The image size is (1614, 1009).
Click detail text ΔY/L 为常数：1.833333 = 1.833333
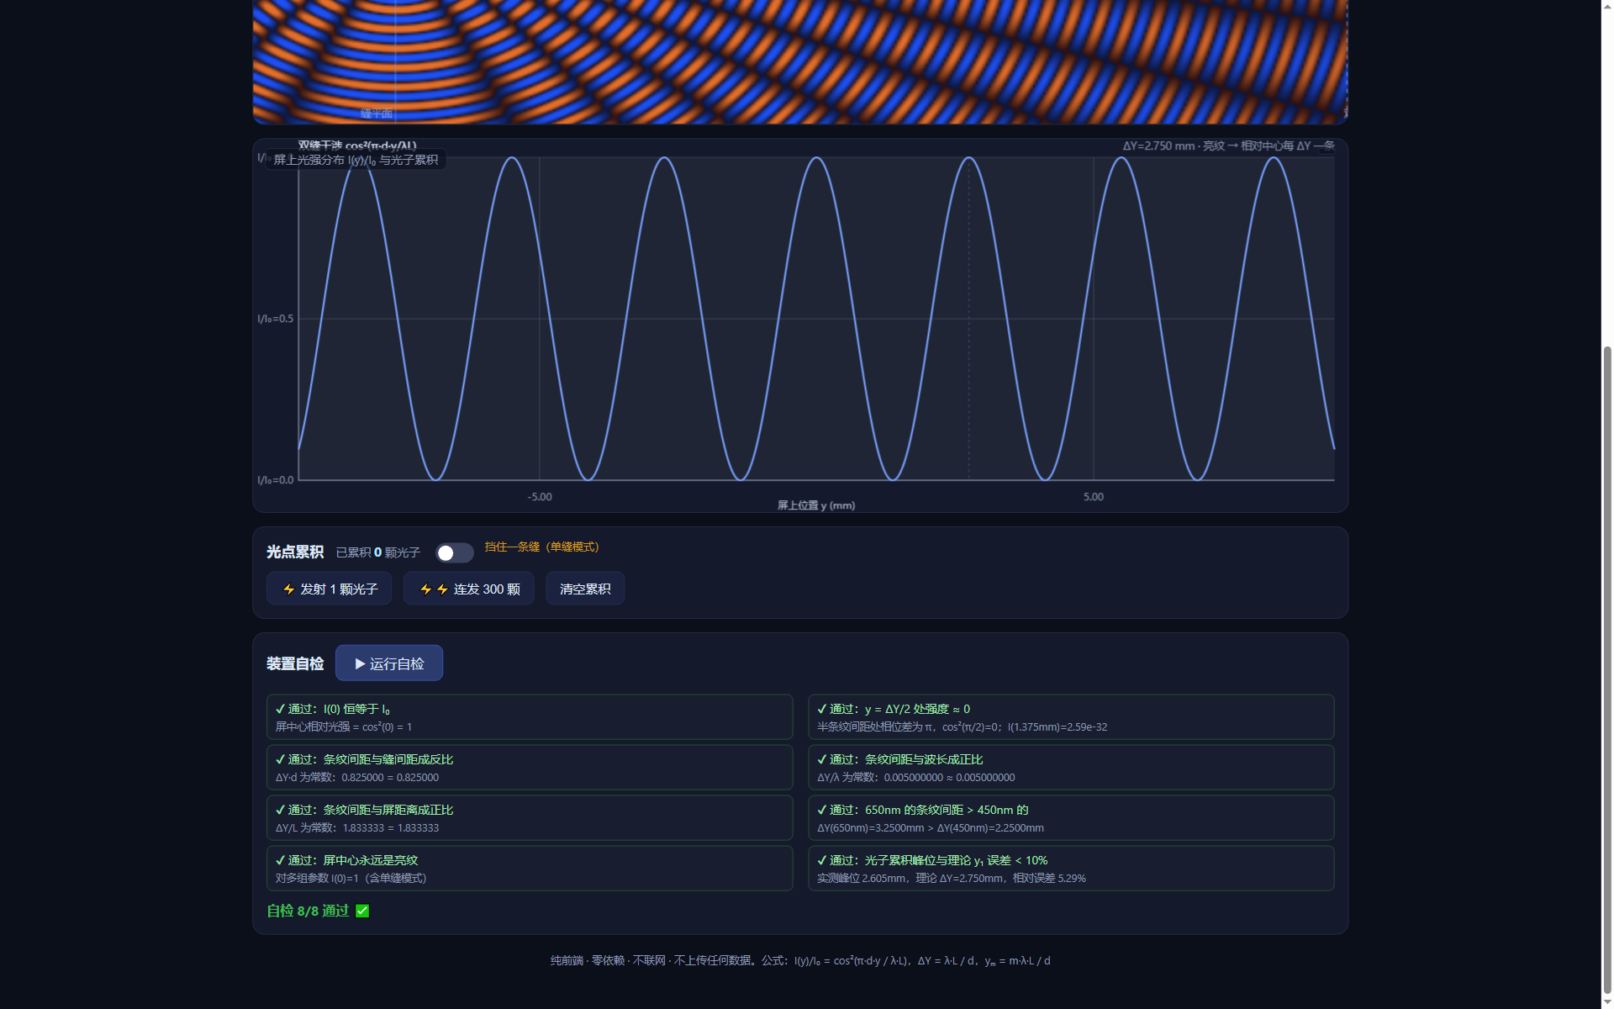[357, 828]
